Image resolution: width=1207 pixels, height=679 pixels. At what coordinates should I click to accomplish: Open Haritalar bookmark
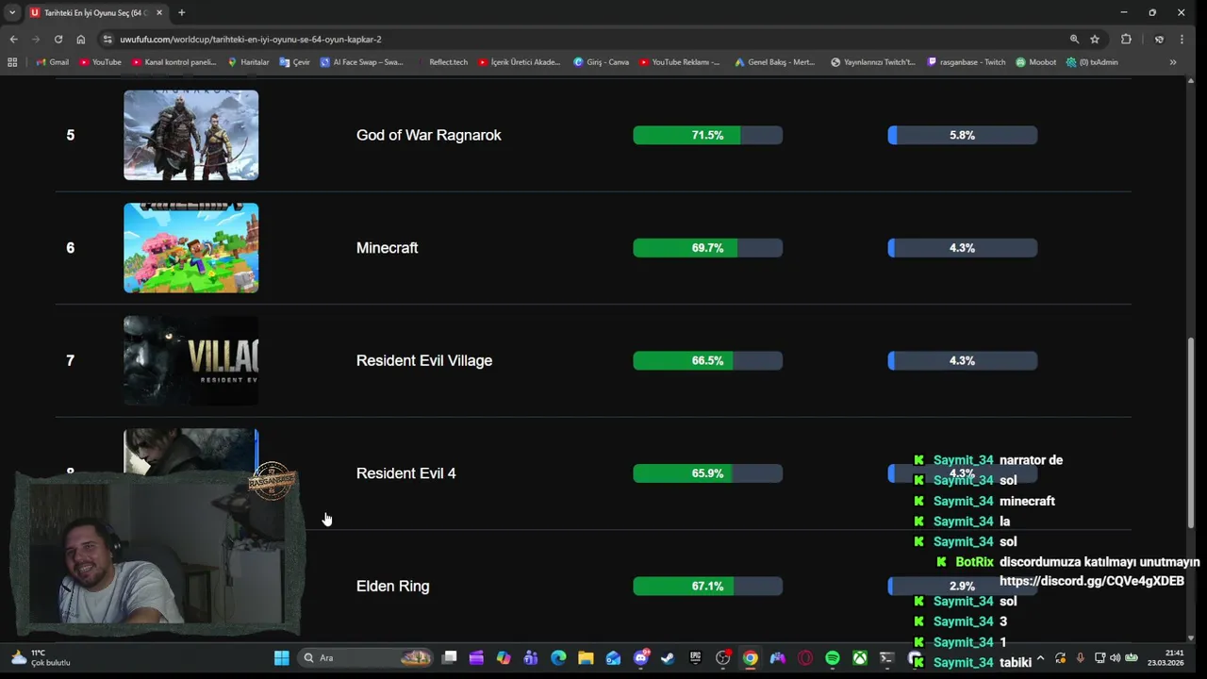(249, 62)
